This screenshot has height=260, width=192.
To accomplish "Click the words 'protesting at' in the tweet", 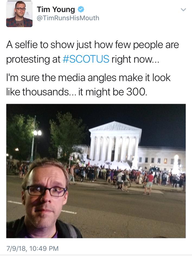I will click(x=33, y=59).
